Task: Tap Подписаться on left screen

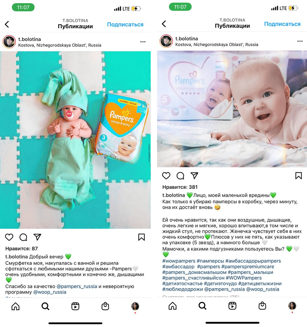Action: (x=125, y=25)
